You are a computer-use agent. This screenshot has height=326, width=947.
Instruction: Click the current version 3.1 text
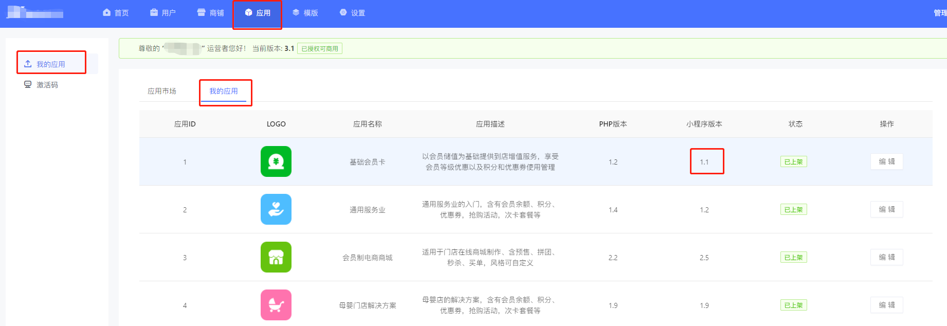click(x=289, y=48)
